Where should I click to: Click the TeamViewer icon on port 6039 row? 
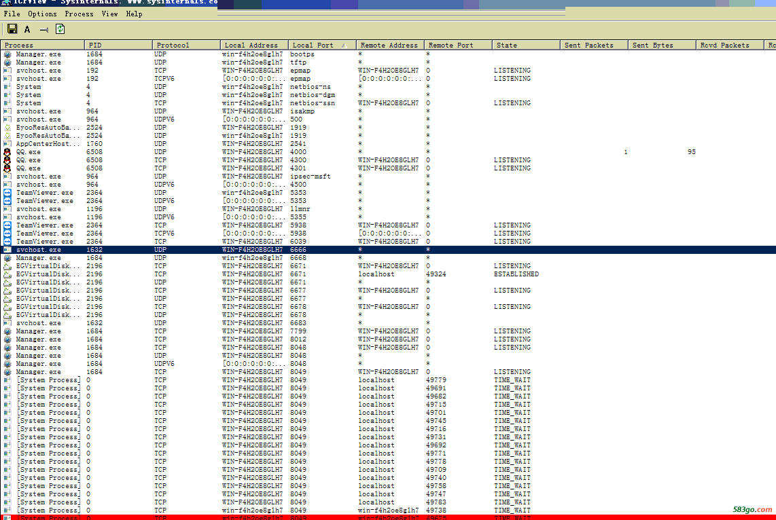(x=7, y=242)
